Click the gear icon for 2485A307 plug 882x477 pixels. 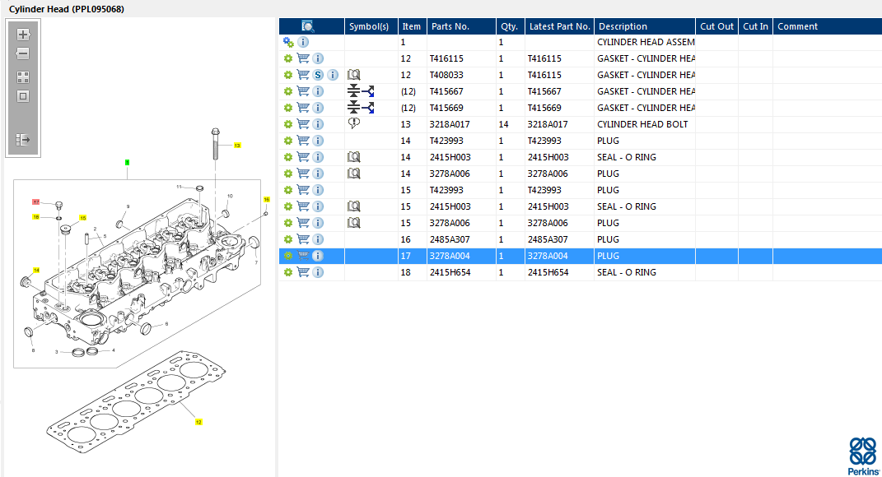pos(288,239)
